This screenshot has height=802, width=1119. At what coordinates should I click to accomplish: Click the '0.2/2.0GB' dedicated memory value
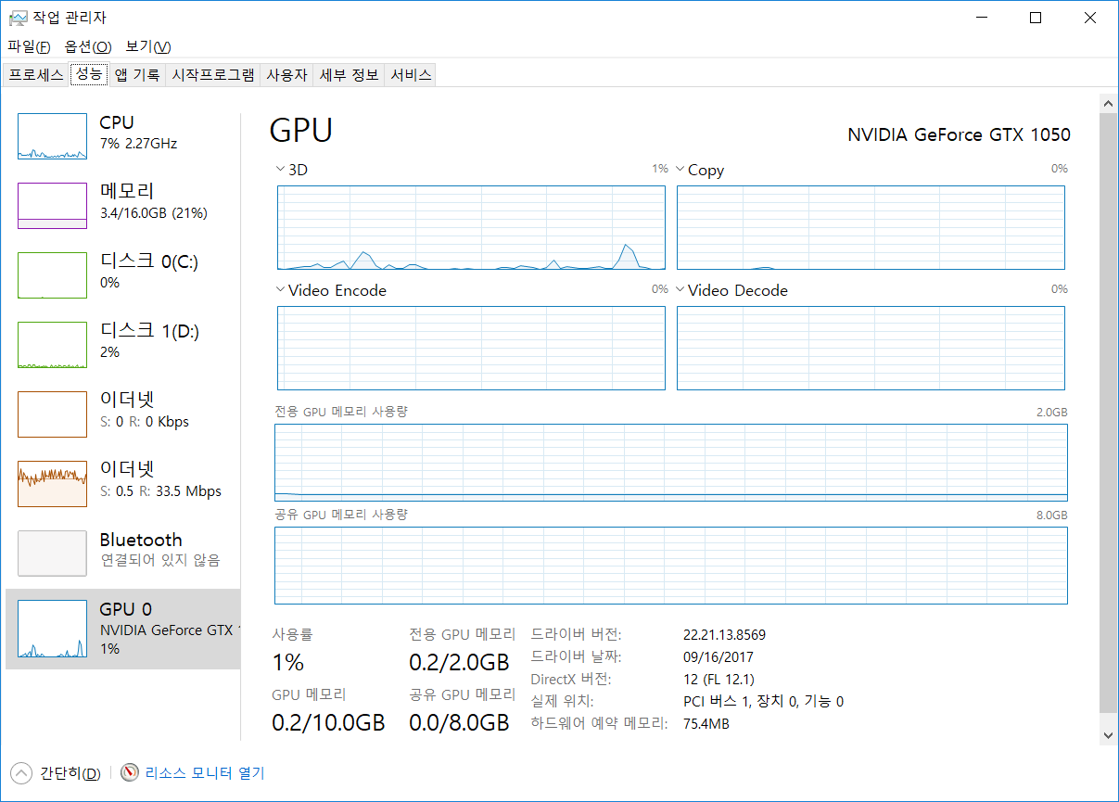[x=459, y=662]
